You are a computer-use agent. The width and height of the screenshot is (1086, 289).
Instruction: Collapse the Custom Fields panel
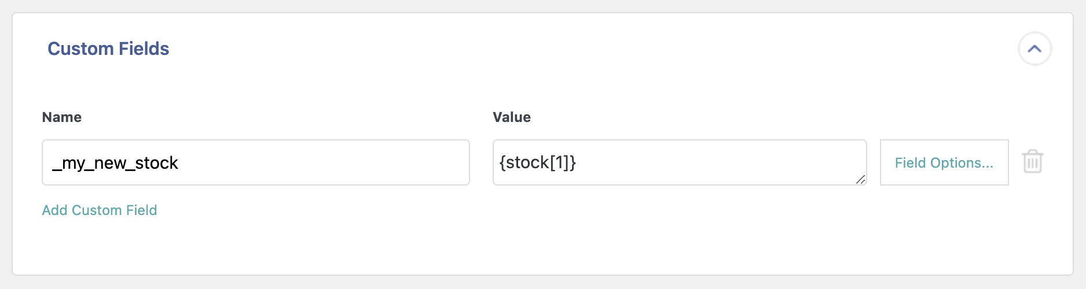[1034, 49]
